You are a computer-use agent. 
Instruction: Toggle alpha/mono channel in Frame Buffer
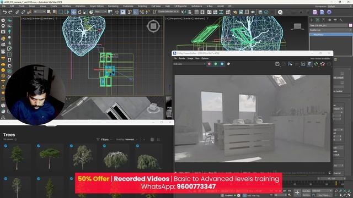(x=228, y=64)
